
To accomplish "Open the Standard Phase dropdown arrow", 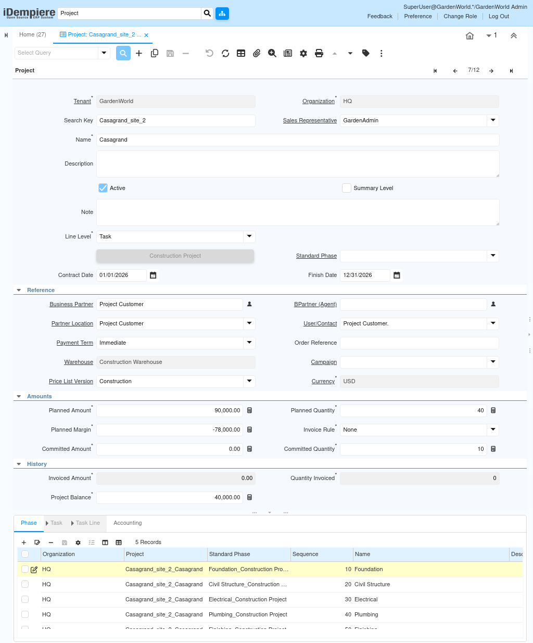I will pos(493,256).
